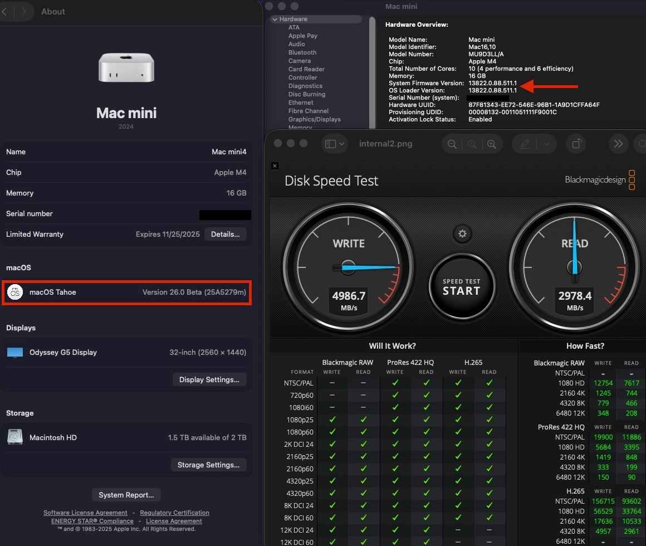Click the How Fast? heading
646x546 pixels.
(x=585, y=346)
